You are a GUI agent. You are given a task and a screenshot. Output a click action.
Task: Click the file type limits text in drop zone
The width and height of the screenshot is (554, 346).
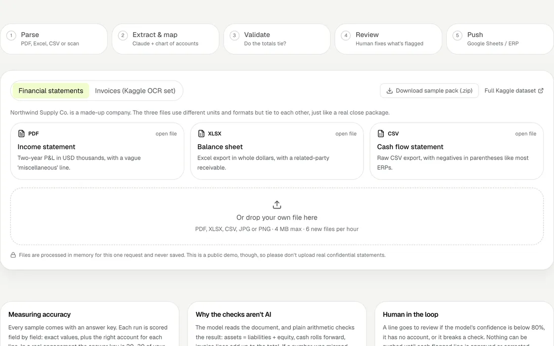[277, 229]
